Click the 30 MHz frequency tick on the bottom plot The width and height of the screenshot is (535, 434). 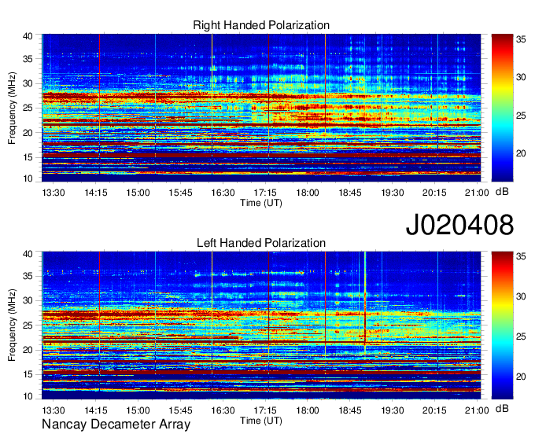coord(28,300)
